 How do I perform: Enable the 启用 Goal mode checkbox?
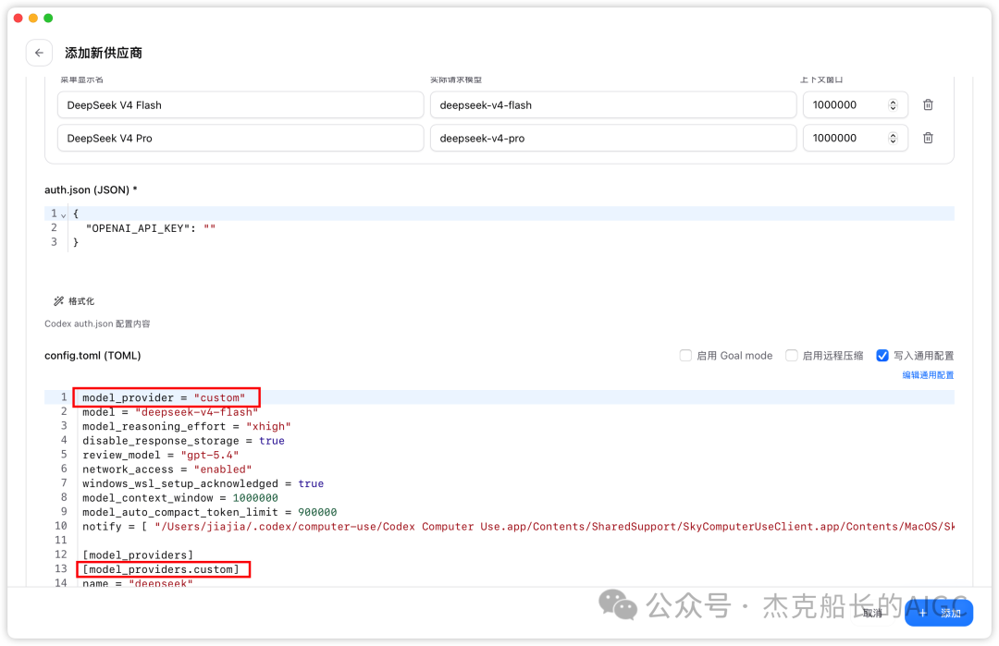tap(685, 355)
